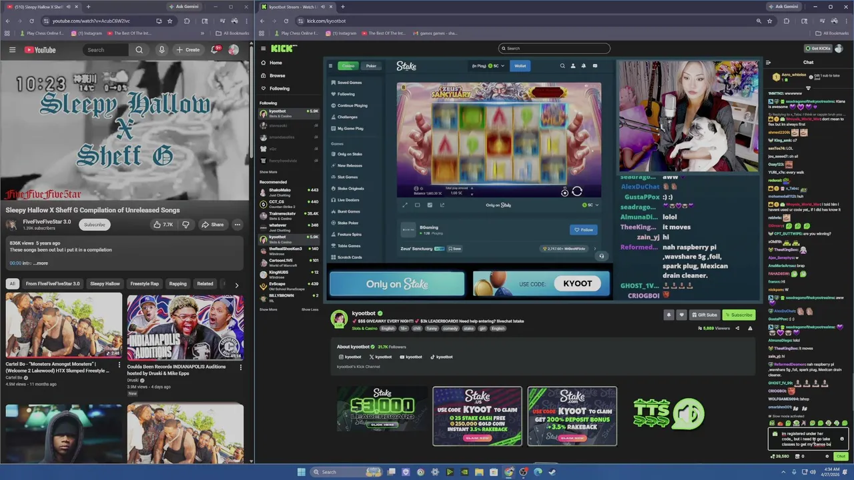Viewport: 854px width, 480px height.
Task: Open Stake support headset icon
Action: pyautogui.click(x=601, y=257)
